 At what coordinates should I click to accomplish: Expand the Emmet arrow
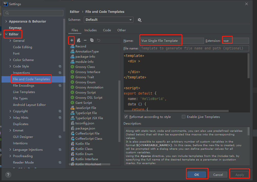click(x=10, y=130)
